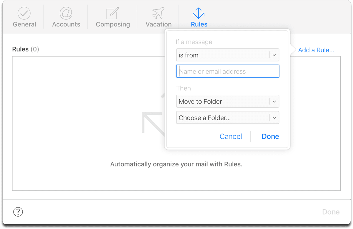Click the "Add a Rule..." link

pos(316,50)
